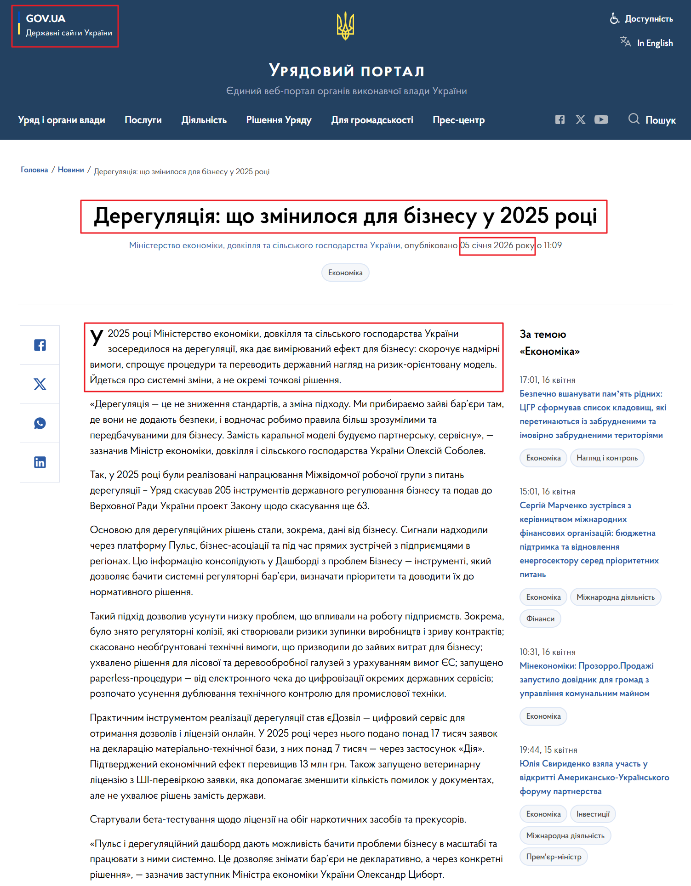Click the timestamp 19:44, 15 квітня
Viewport: 691px width, 886px height.
(x=548, y=750)
